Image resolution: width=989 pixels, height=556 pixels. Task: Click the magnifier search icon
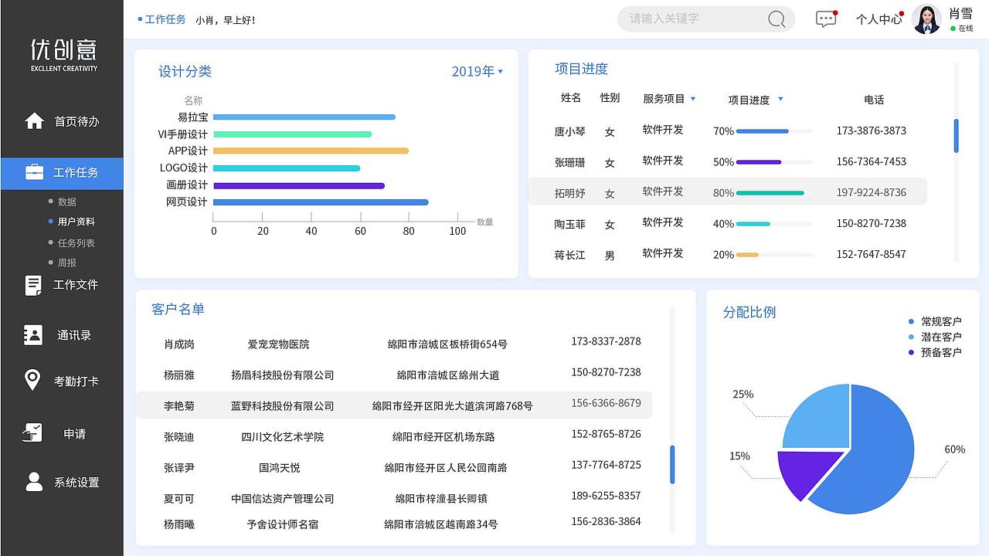click(777, 19)
